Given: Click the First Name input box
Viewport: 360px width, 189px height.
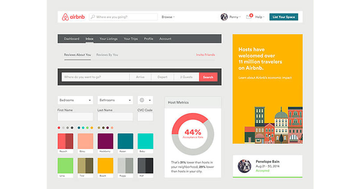Looking at the screenshot, I should (x=75, y=117).
